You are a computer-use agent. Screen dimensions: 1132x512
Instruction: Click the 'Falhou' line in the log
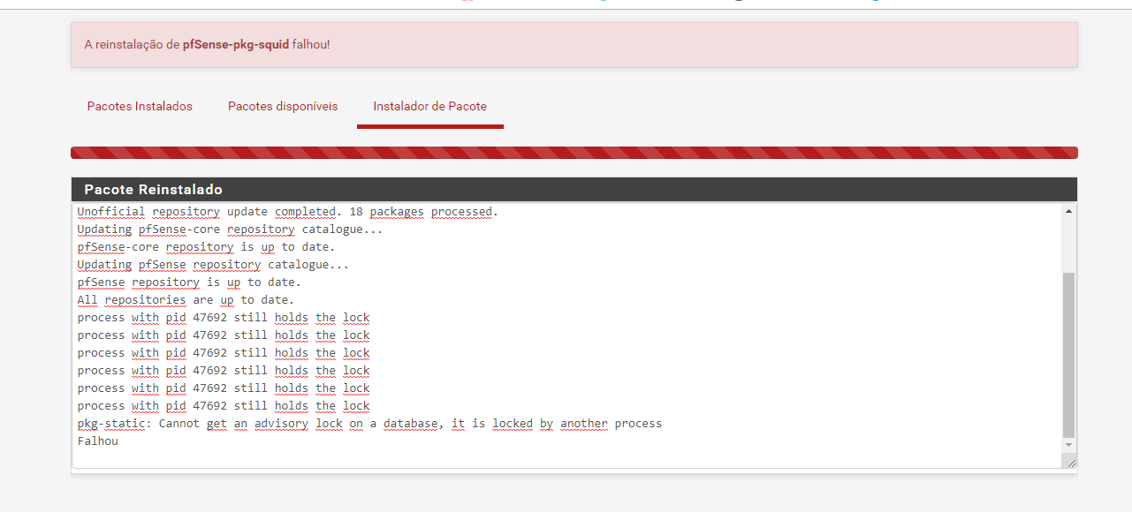coord(97,441)
